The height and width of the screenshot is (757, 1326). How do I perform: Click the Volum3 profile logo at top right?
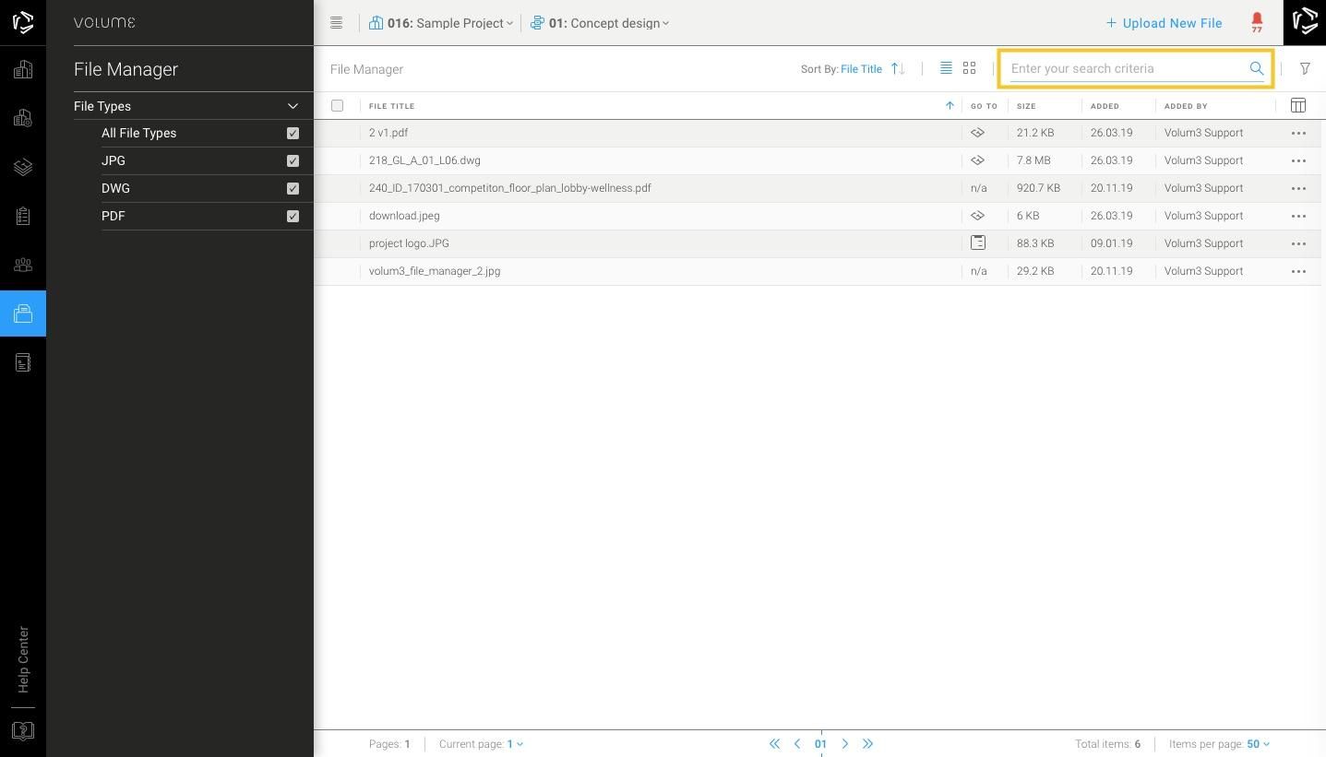pyautogui.click(x=1305, y=22)
